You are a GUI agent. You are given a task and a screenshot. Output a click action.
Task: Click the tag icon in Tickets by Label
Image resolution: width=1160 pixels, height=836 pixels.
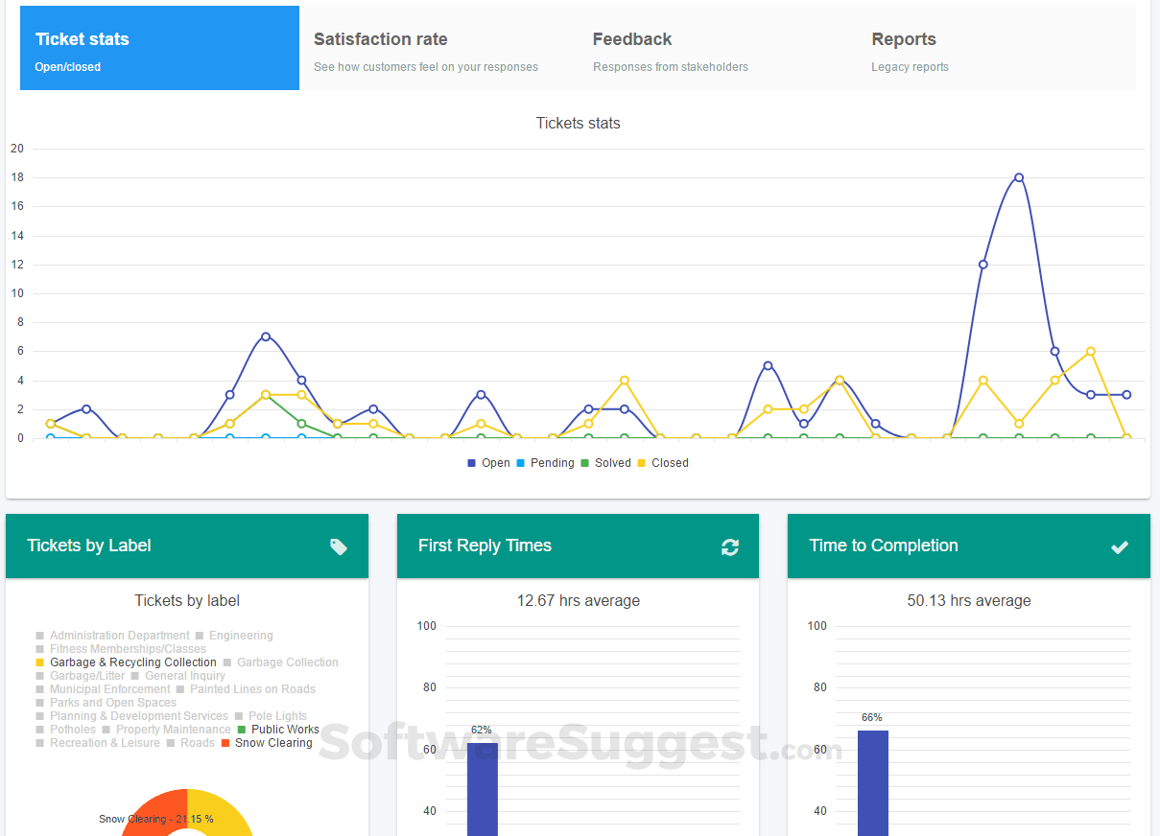(338, 546)
